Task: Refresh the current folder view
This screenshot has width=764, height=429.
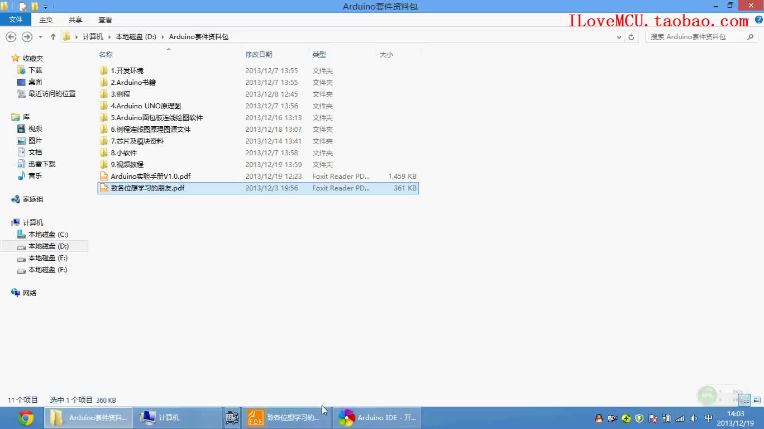Action: 631,37
